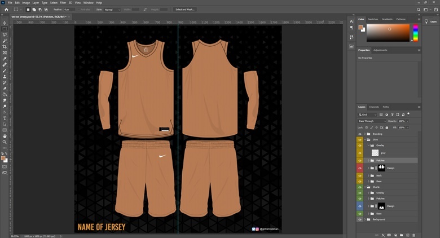
Task: Collapse the Shorts group
Action: 365,187
